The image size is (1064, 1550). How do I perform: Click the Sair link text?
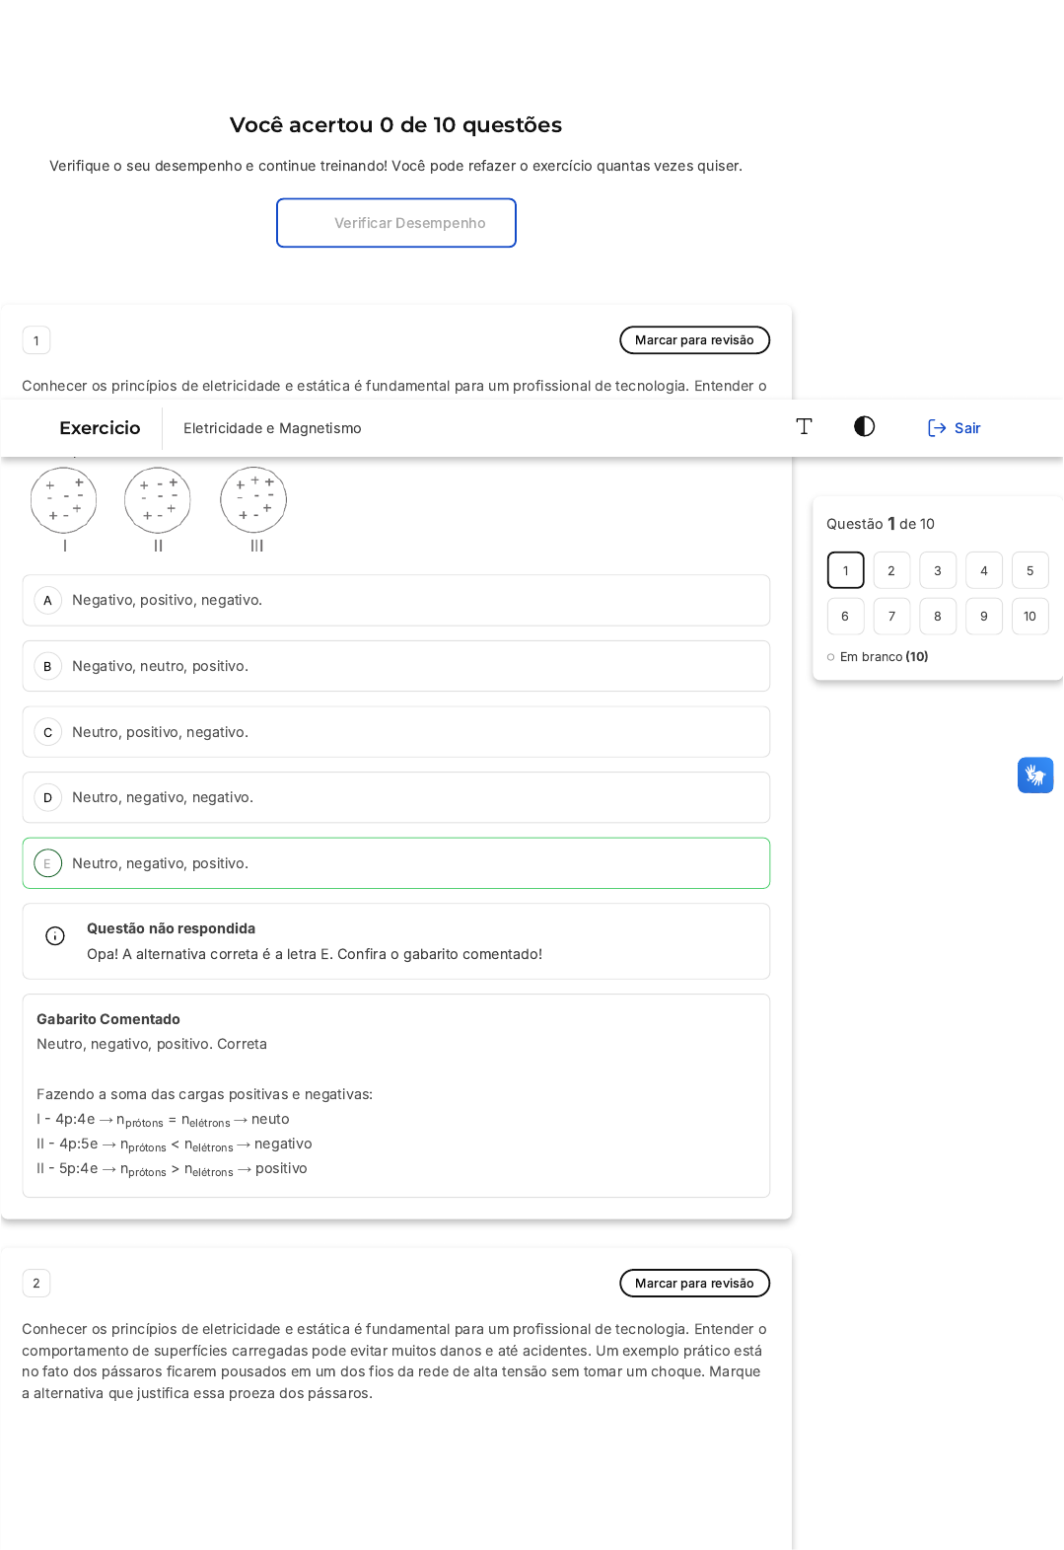[x=967, y=428]
